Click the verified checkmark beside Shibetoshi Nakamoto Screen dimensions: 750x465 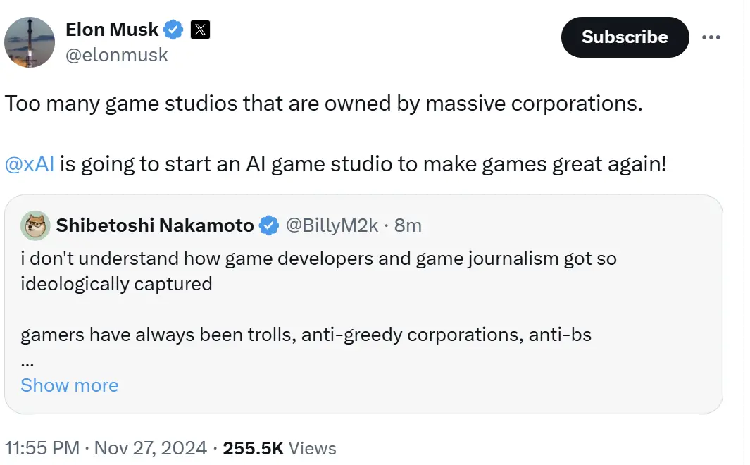point(268,225)
